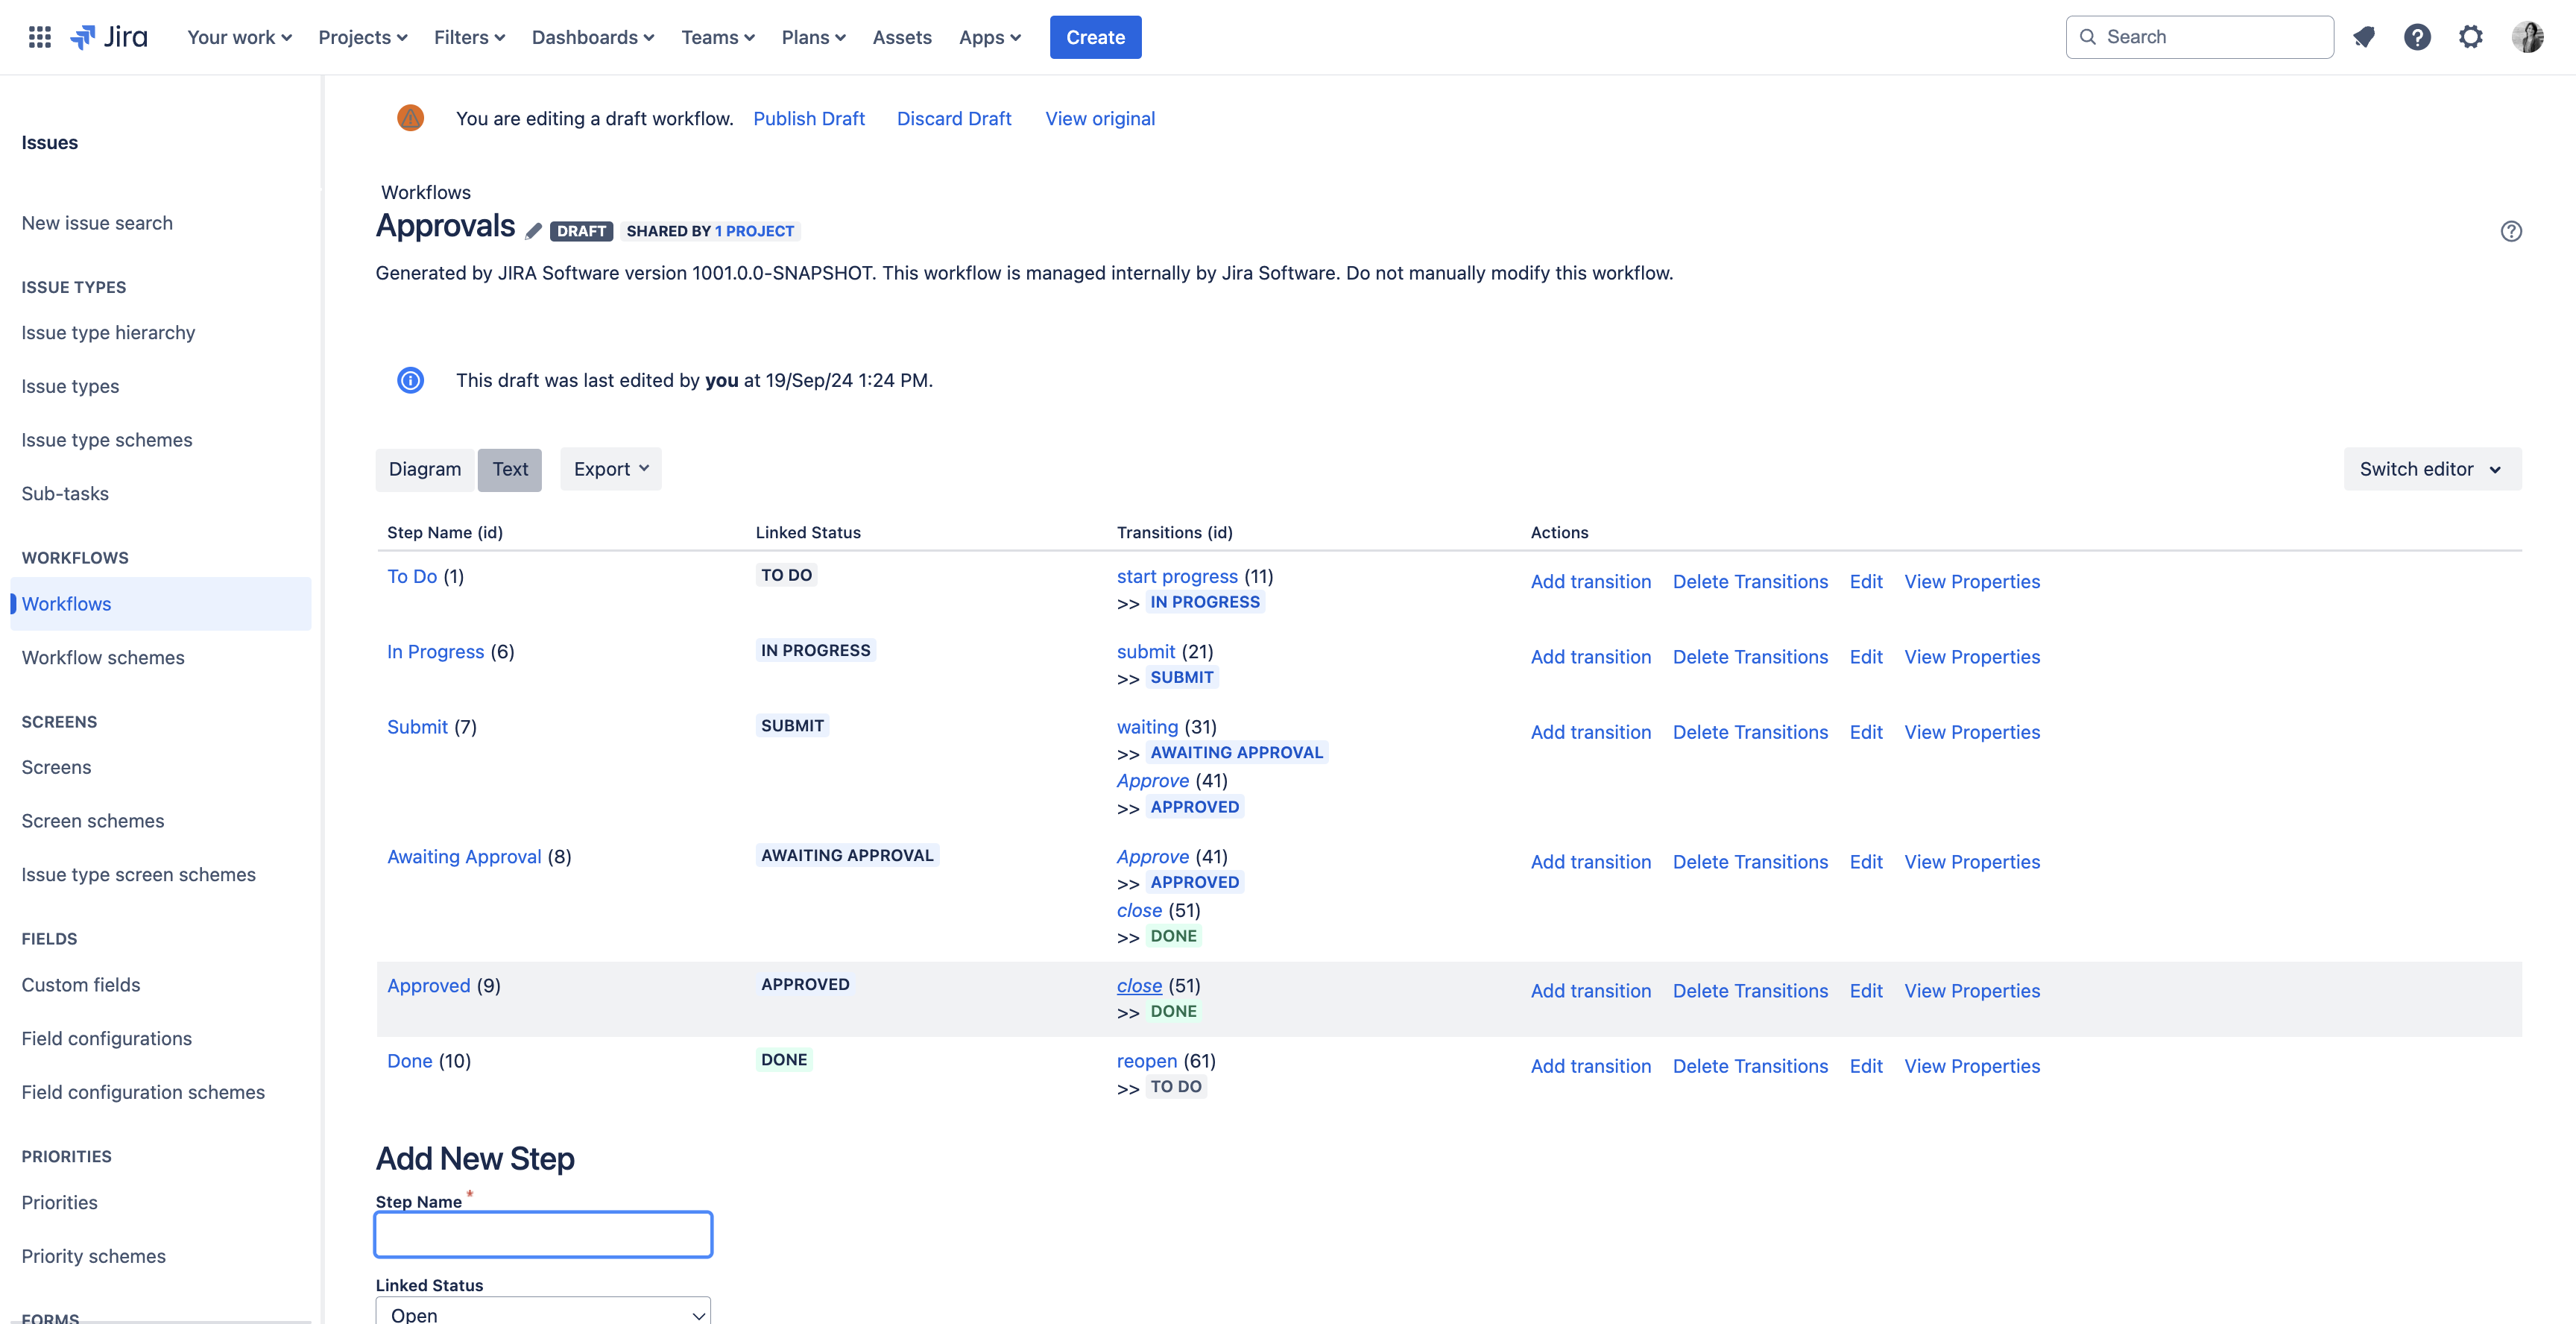Select Workflows in sidebar
The width and height of the screenshot is (2576, 1324).
161,604
